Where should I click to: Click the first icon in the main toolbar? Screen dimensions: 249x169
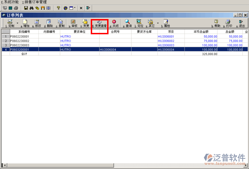click(5, 8)
